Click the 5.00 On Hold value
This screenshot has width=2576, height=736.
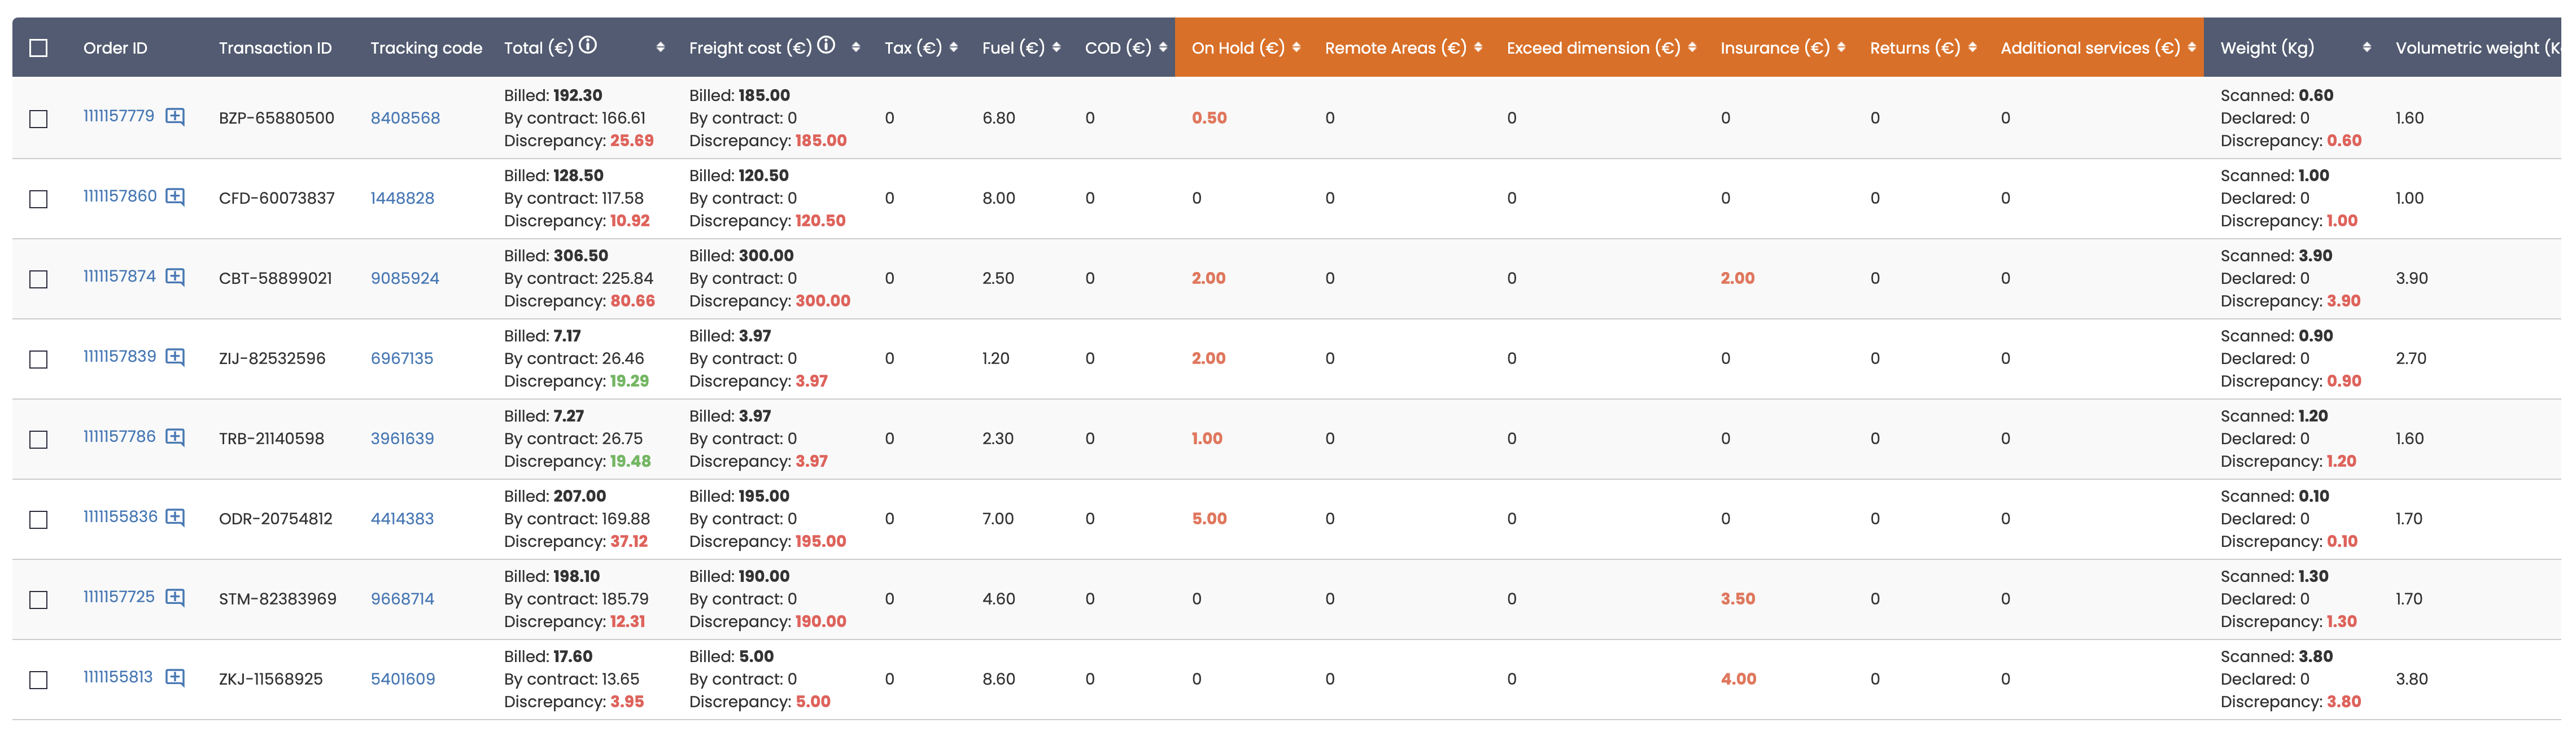(x=1209, y=518)
